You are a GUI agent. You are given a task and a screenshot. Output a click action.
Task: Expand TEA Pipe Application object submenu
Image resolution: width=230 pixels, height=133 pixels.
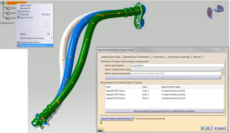point(35,38)
